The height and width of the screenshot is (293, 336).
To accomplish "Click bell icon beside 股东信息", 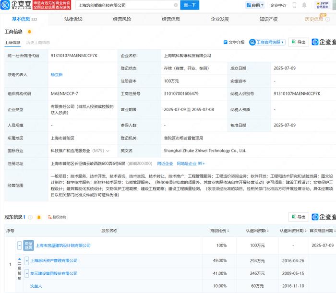I will tap(39, 217).
